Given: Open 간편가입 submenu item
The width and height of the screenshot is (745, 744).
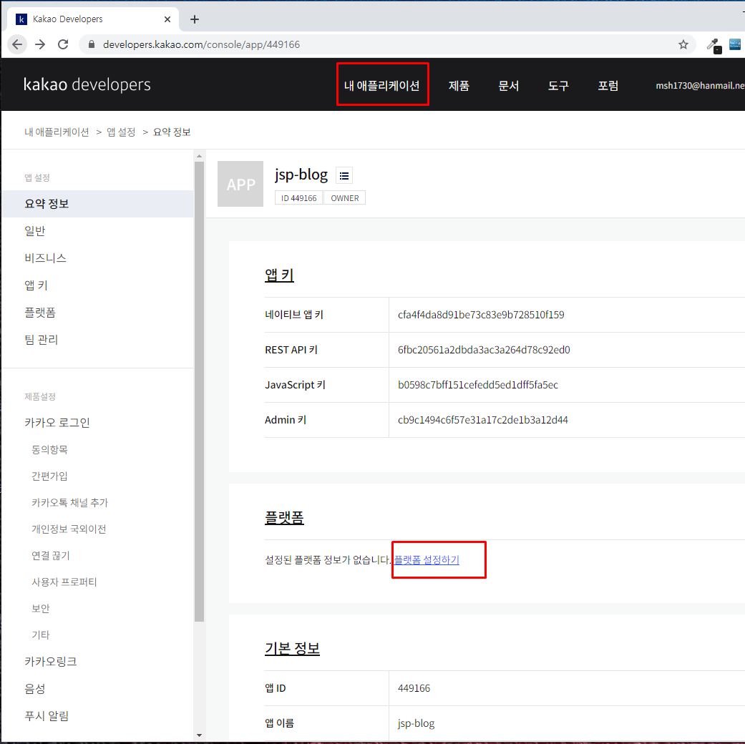Looking at the screenshot, I should pyautogui.click(x=49, y=476).
